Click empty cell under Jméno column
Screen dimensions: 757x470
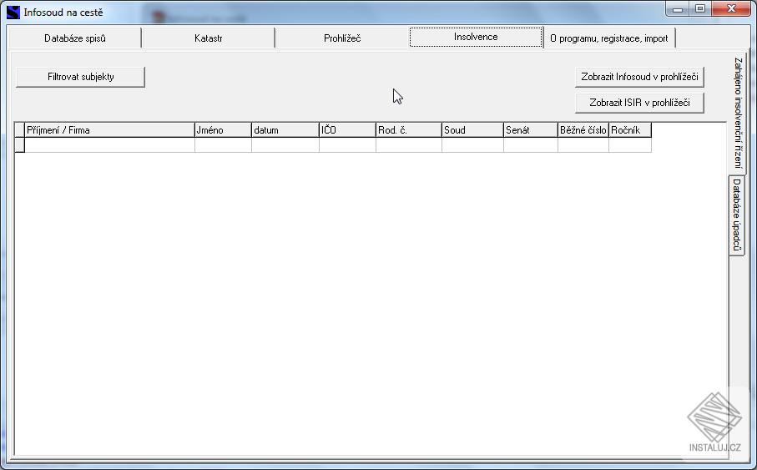pyautogui.click(x=223, y=145)
